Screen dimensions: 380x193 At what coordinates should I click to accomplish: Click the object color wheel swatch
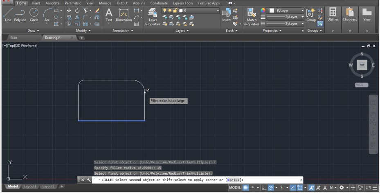coord(263,10)
